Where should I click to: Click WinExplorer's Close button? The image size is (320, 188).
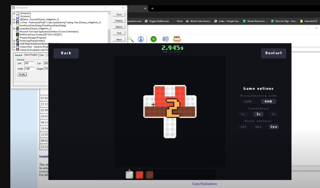pyautogui.click(x=119, y=15)
